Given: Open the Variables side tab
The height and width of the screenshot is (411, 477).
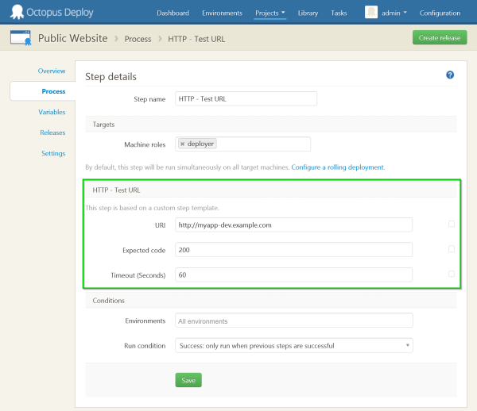Looking at the screenshot, I should (52, 112).
